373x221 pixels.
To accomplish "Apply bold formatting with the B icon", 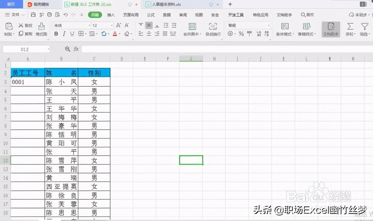I will tap(56, 33).
